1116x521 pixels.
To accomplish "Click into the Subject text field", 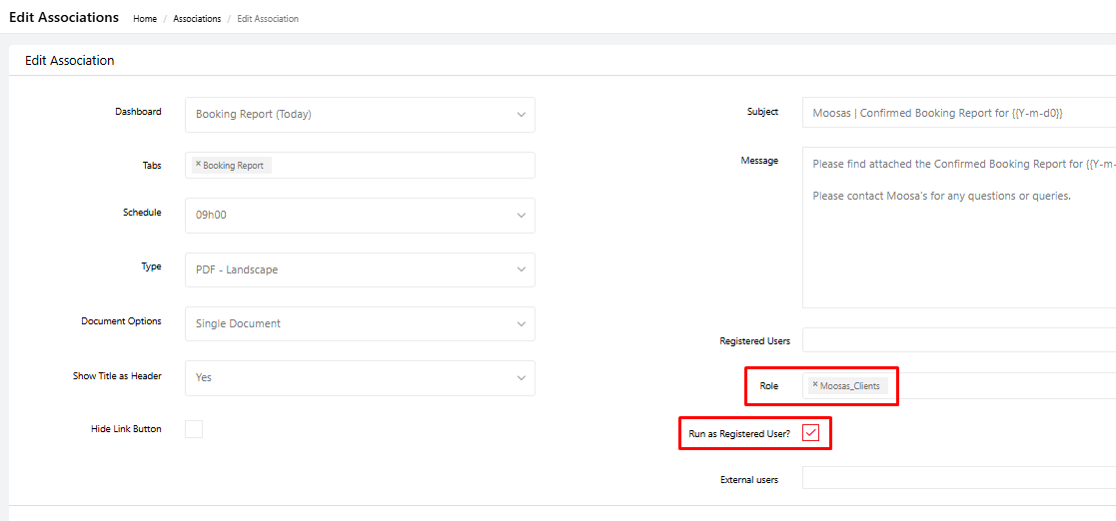I will (x=959, y=114).
